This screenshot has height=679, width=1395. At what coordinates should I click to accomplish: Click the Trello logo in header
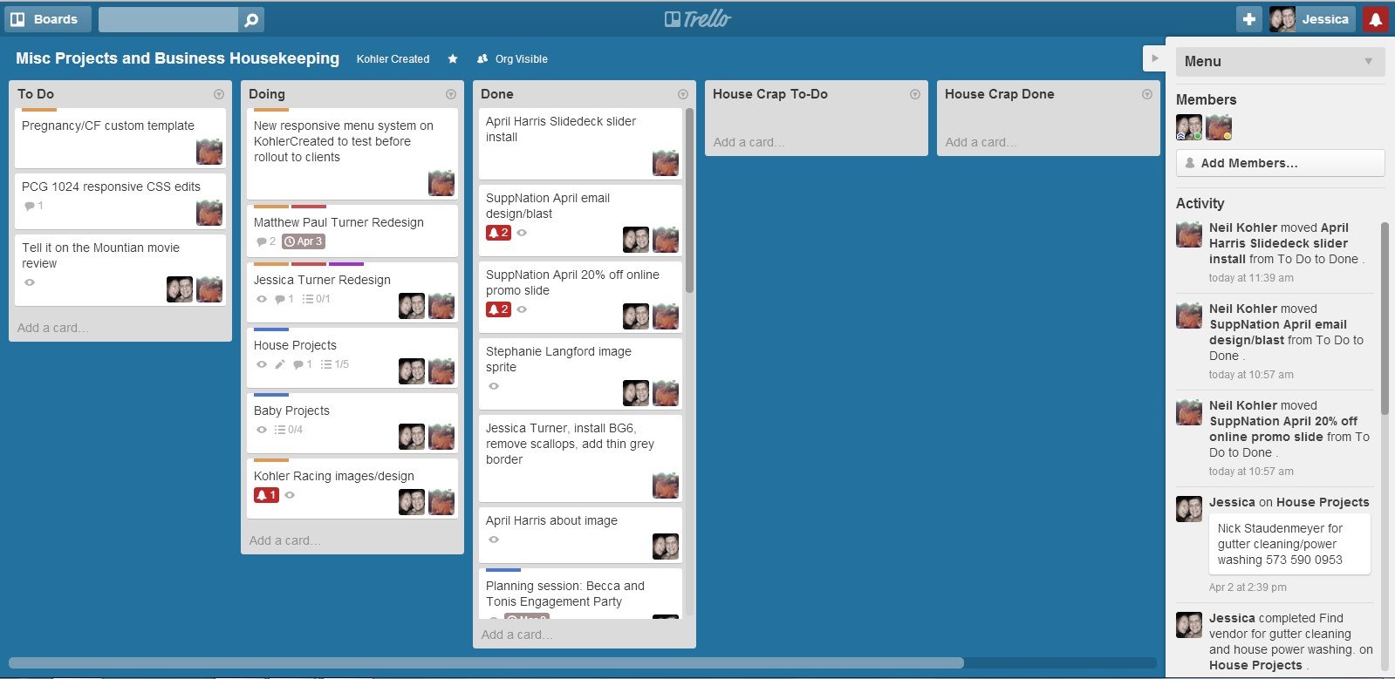coord(698,19)
